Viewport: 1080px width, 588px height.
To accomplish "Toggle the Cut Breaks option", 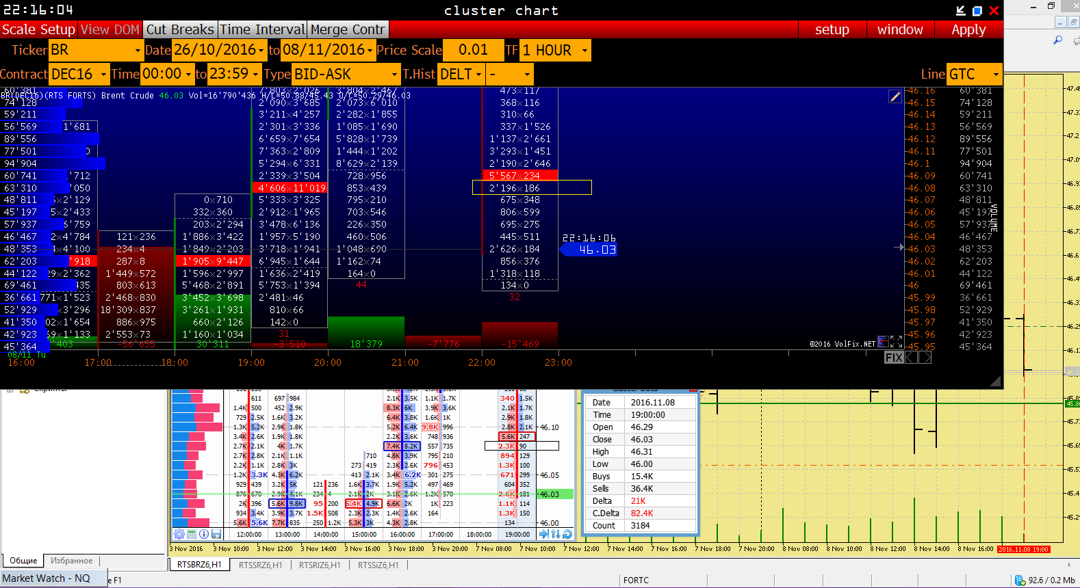I will tap(180, 29).
